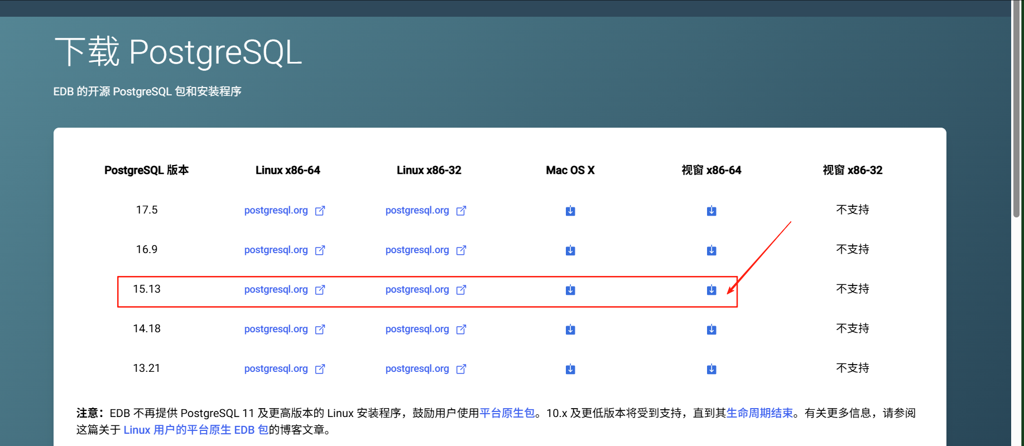Open postgresql.org link for 13.21 Linux x86-32
1024x446 pixels.
point(426,369)
